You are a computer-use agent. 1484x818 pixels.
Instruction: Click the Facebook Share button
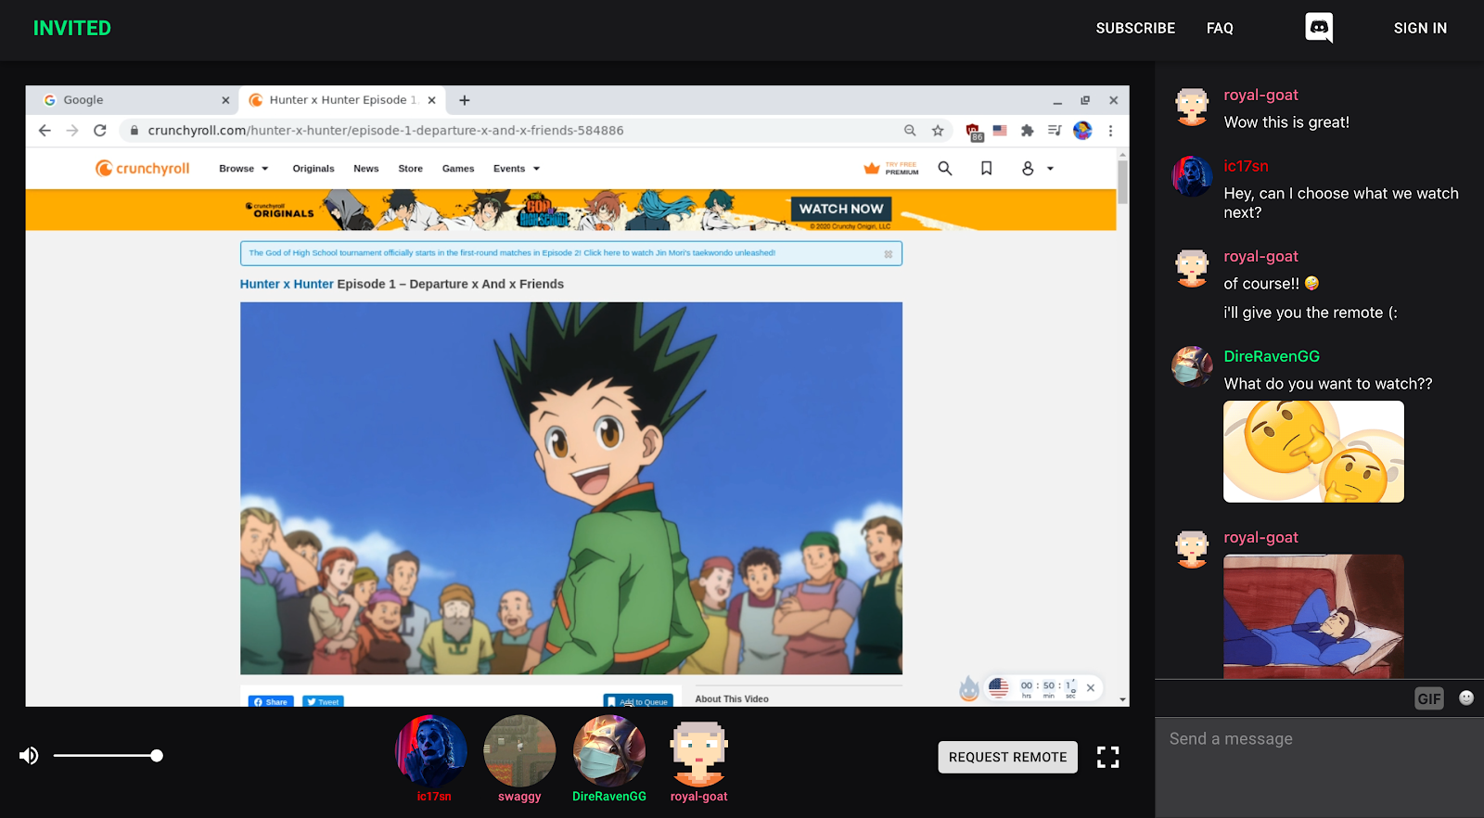[x=271, y=701]
